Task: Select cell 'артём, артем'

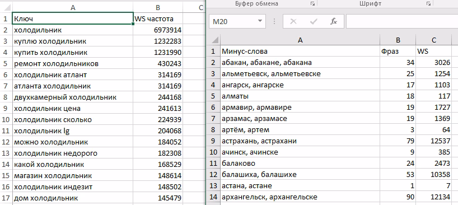Action: (x=300, y=129)
